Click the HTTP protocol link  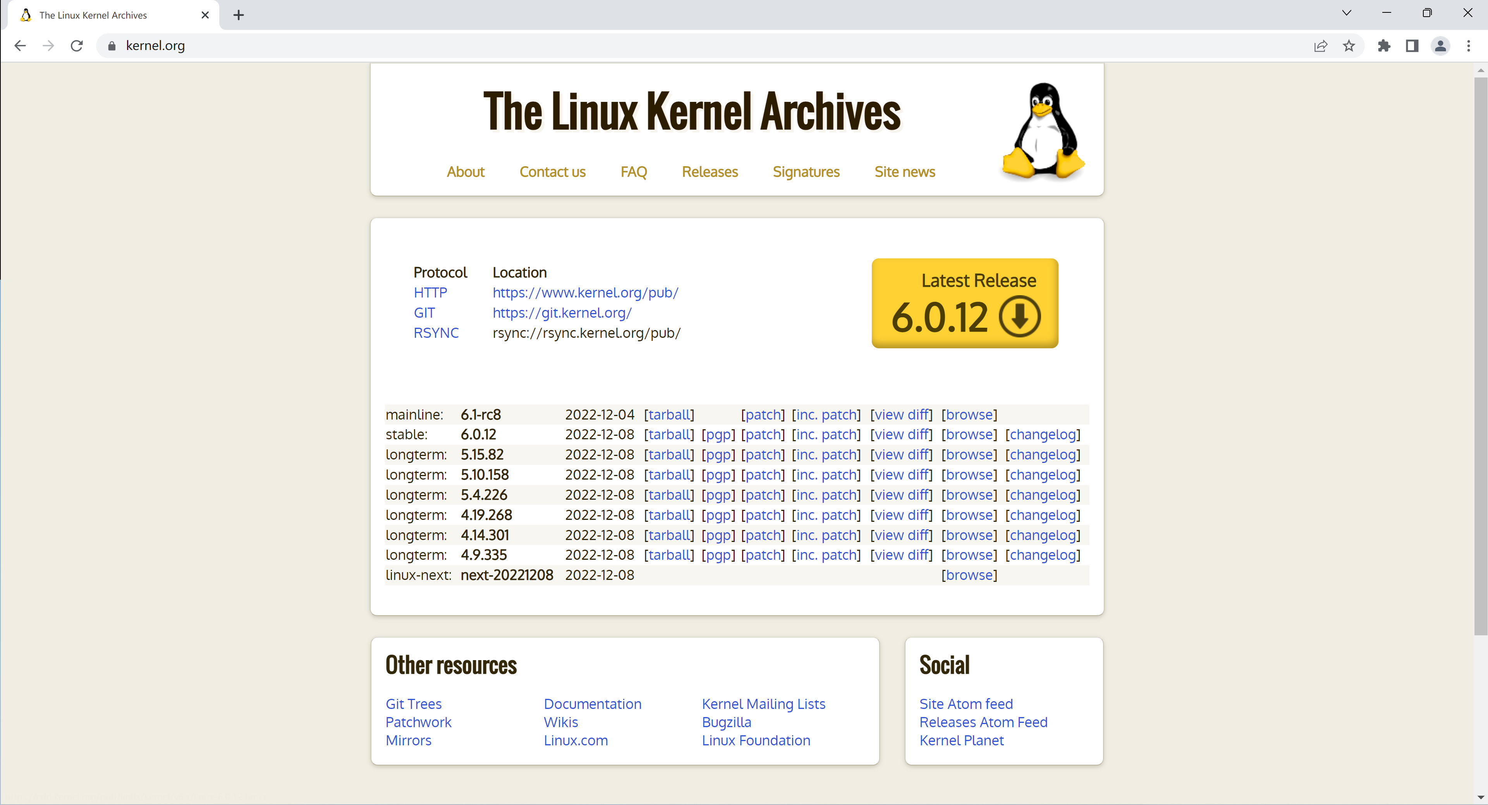coord(430,292)
